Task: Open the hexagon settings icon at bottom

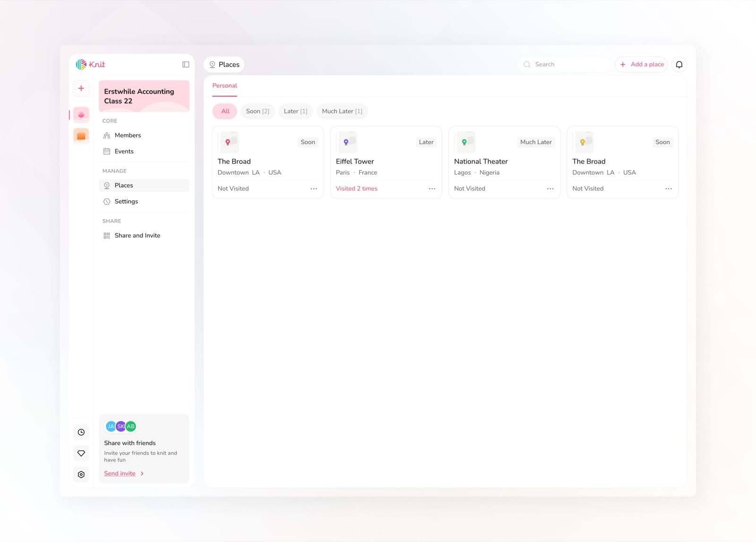Action: click(81, 475)
